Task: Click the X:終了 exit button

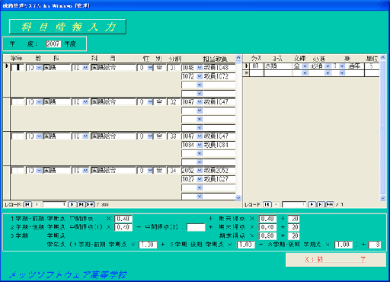Action: 336,260
